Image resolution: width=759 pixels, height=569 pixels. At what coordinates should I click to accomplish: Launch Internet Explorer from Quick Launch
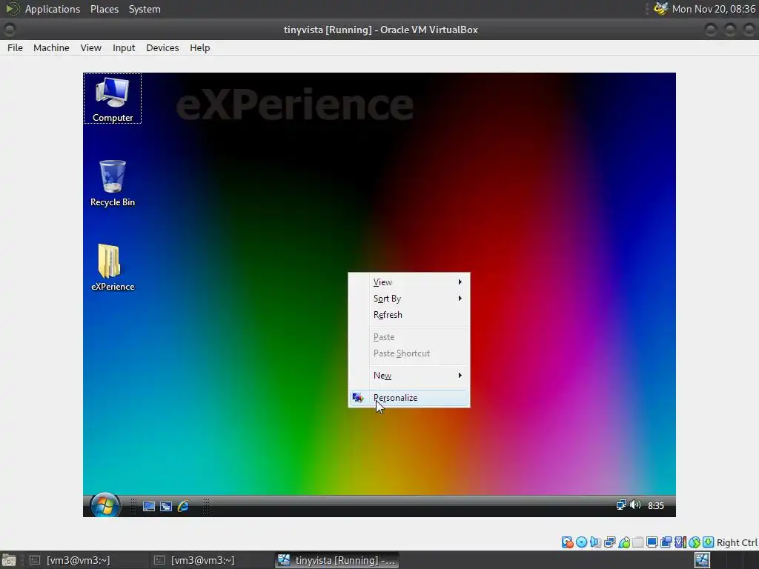click(183, 506)
